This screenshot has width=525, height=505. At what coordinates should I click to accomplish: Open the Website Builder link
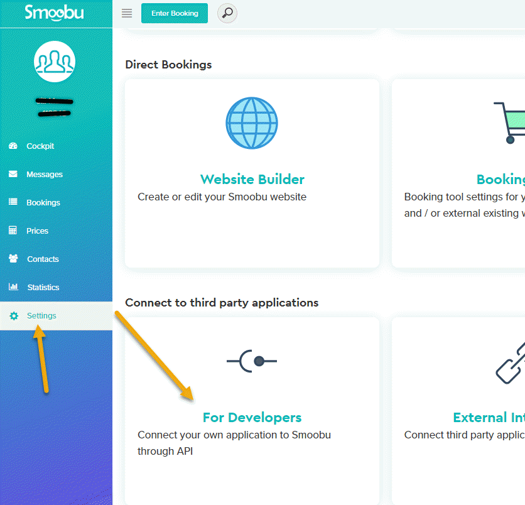(252, 179)
